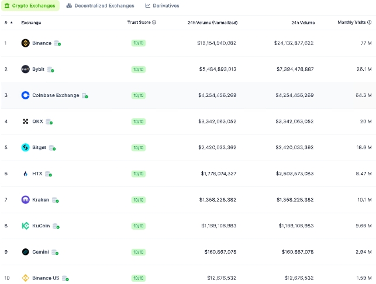376x284 pixels.
Task: Click the Gemini logo icon
Action: click(x=25, y=252)
